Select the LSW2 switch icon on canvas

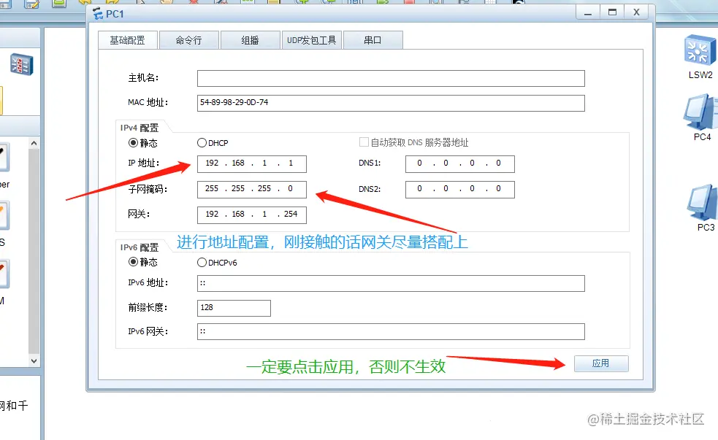[x=700, y=50]
